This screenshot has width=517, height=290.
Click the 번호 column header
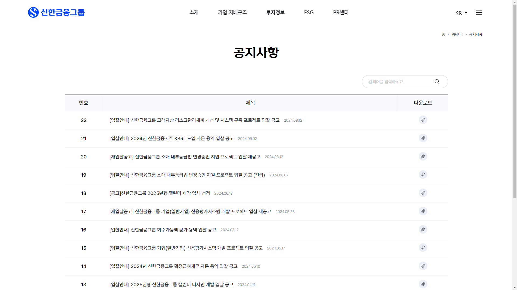click(84, 103)
